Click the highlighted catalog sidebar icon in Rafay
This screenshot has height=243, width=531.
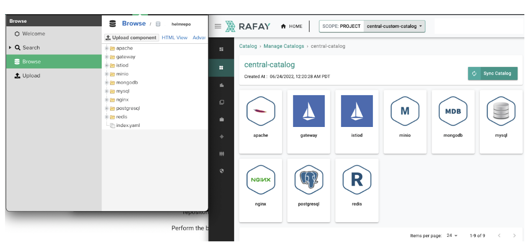click(221, 67)
